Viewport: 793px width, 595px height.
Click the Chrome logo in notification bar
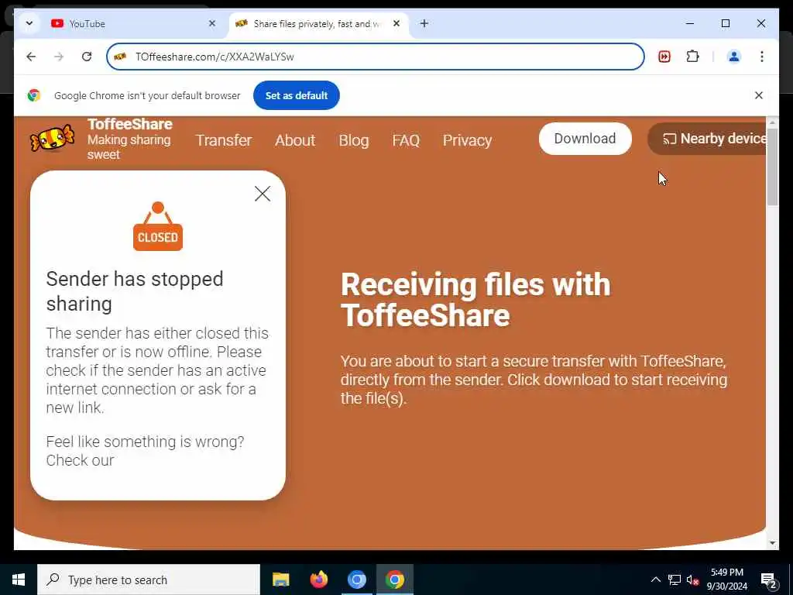tap(34, 95)
